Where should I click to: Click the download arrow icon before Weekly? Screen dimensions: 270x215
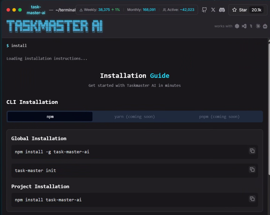coord(81,10)
